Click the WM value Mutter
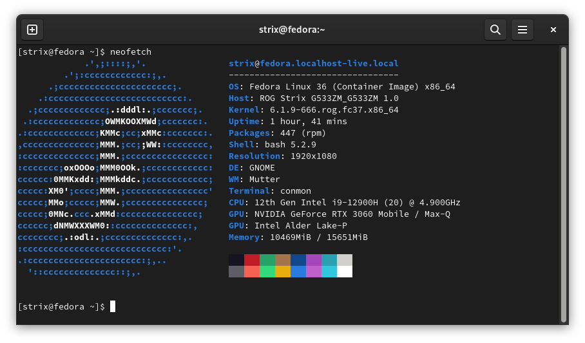The height and width of the screenshot is (343, 585). [x=265, y=180]
